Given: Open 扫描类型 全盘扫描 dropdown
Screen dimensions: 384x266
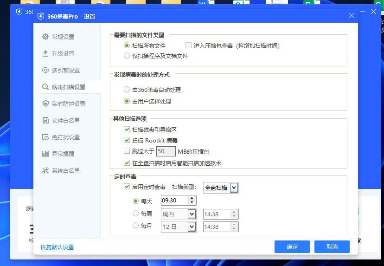Looking at the screenshot, I should pyautogui.click(x=234, y=188).
